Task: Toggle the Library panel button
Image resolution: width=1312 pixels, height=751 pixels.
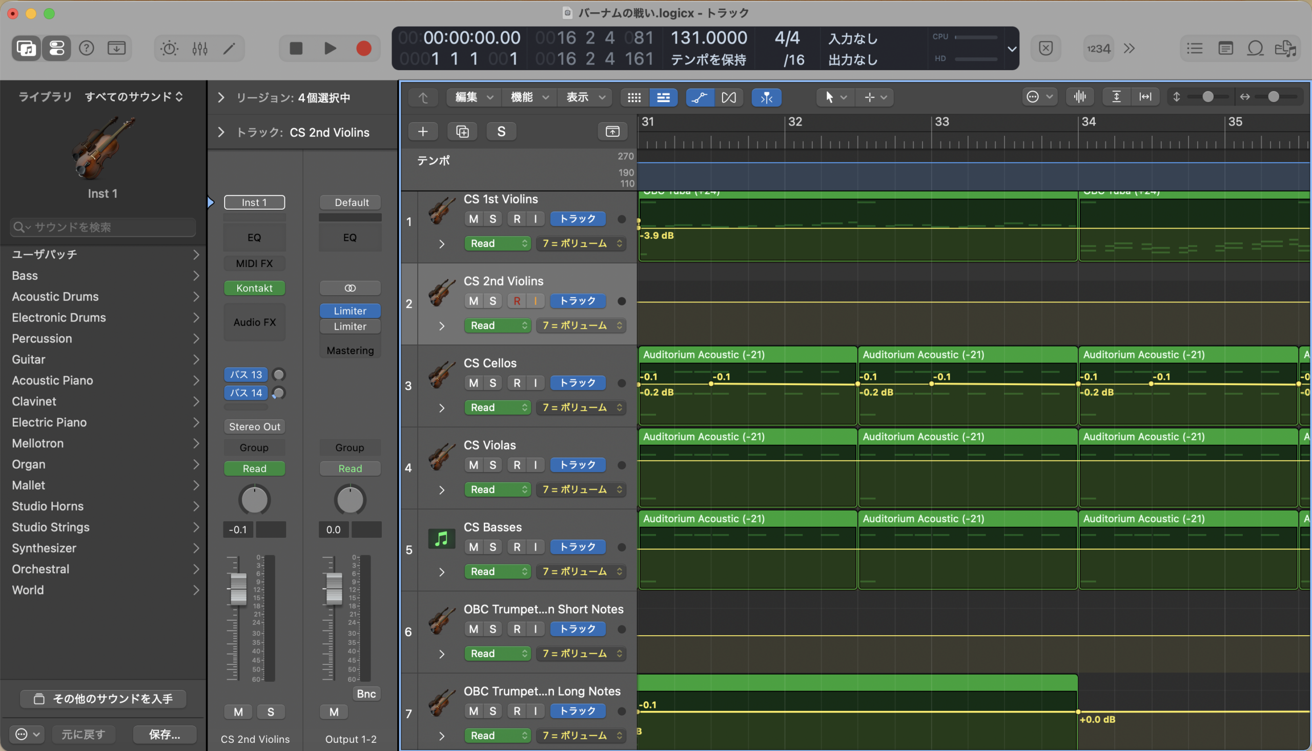Action: point(26,49)
